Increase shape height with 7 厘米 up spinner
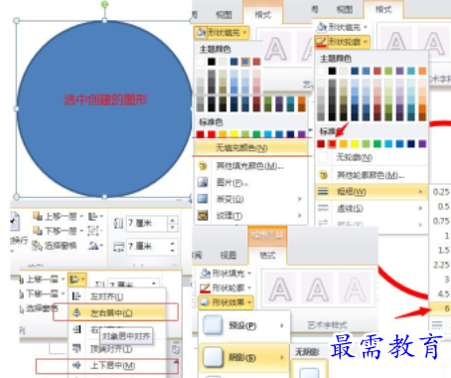The width and height of the screenshot is (451, 378). 172,220
